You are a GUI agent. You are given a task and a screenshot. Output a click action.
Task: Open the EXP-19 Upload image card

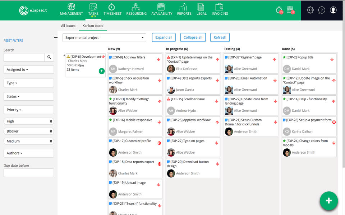pyautogui.click(x=135, y=189)
